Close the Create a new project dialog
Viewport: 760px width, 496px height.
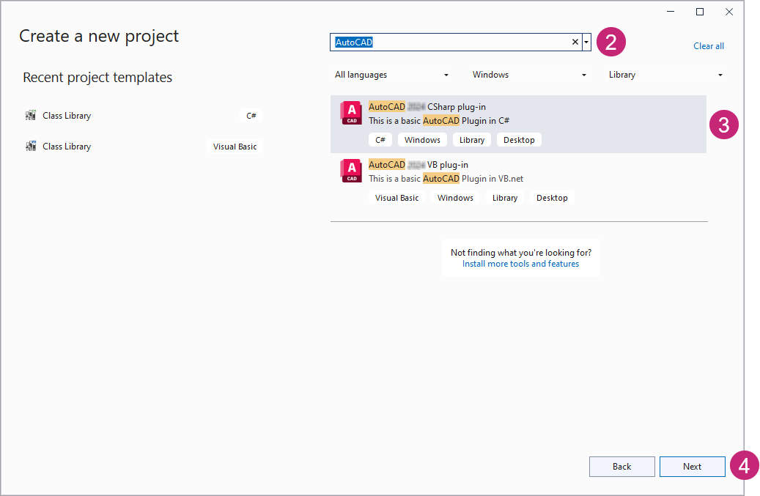(x=729, y=12)
